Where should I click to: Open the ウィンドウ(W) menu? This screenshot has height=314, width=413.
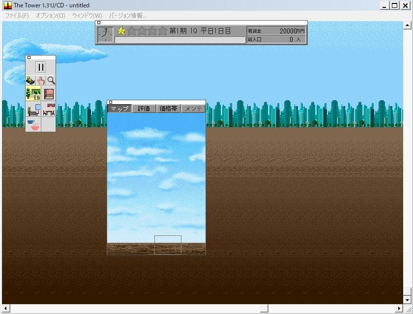87,16
